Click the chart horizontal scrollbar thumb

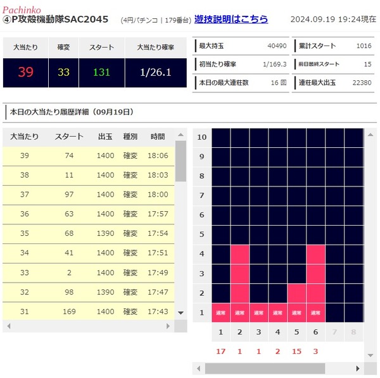coord(265,369)
